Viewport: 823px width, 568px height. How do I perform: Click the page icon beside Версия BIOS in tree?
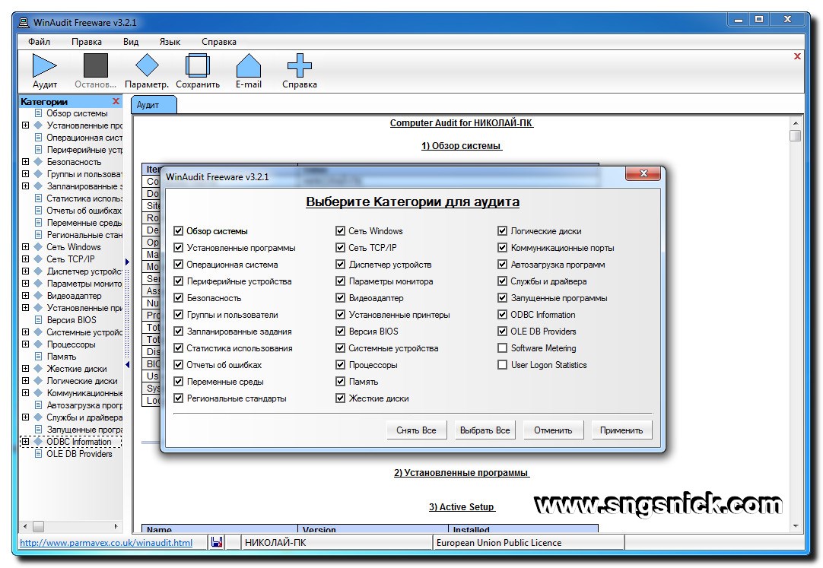coord(38,319)
